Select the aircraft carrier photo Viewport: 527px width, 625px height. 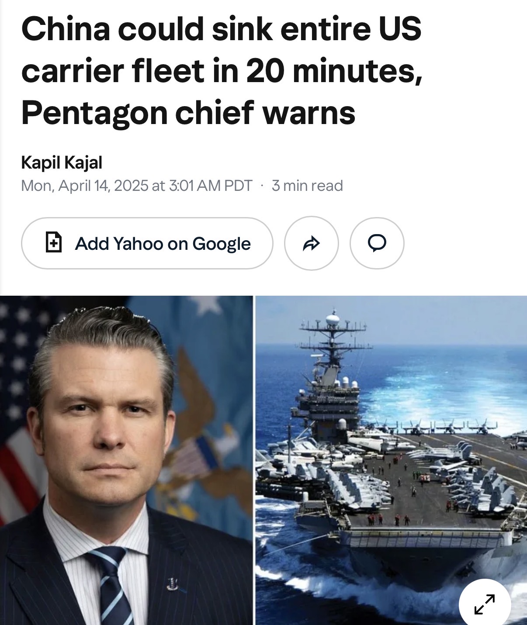(392, 460)
